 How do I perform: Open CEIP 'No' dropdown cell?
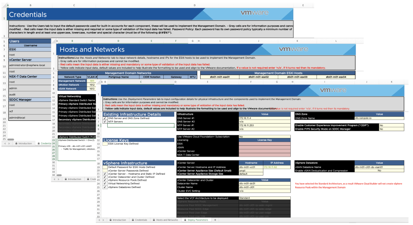click(391, 125)
